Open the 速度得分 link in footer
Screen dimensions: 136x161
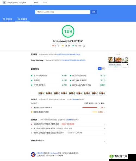click(41, 153)
